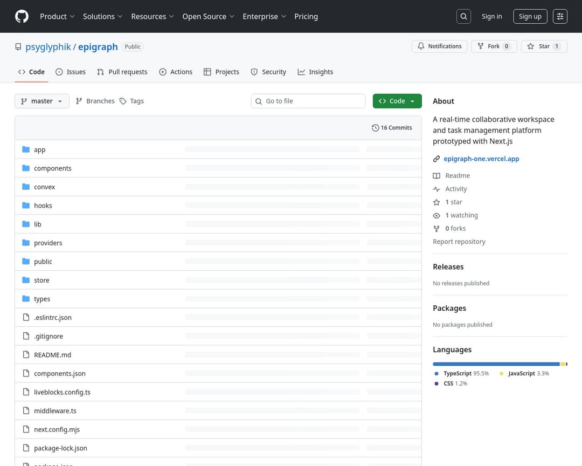Switch to the Issues tab

71,72
